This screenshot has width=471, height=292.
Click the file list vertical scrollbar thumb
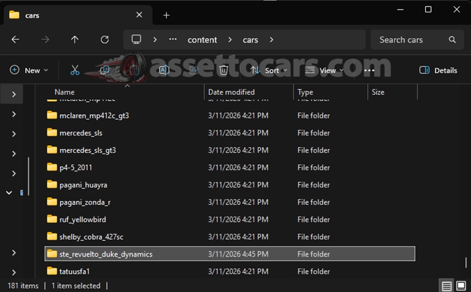pyautogui.click(x=466, y=262)
